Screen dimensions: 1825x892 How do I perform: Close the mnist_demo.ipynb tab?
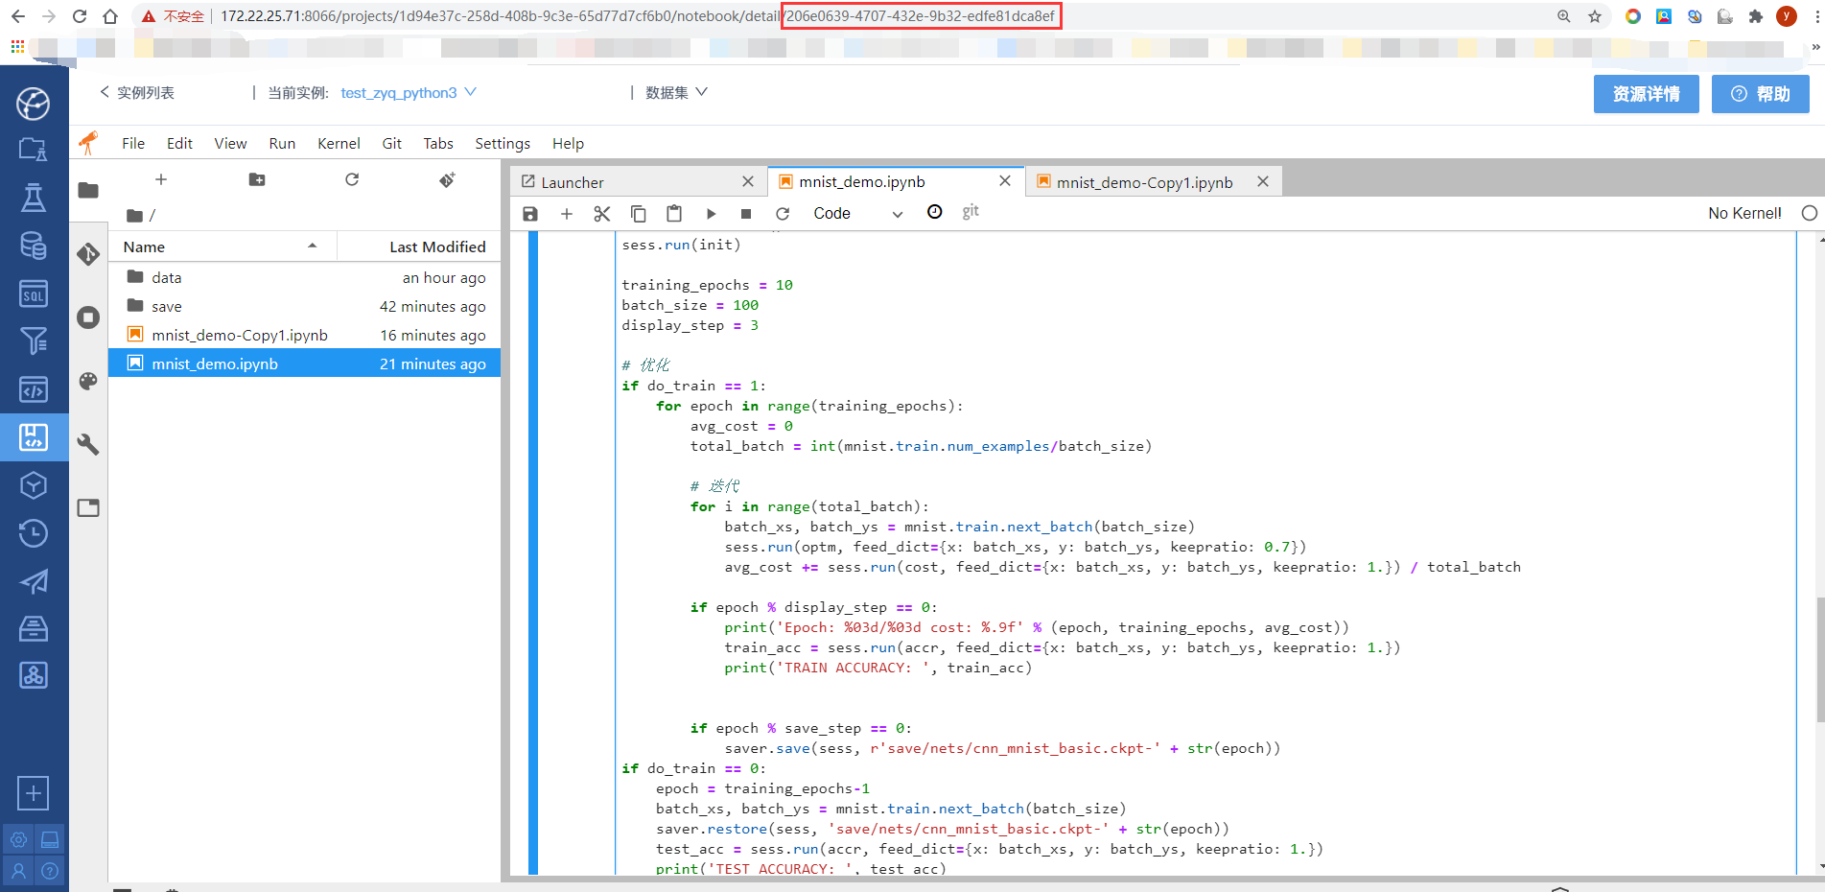(x=1005, y=181)
